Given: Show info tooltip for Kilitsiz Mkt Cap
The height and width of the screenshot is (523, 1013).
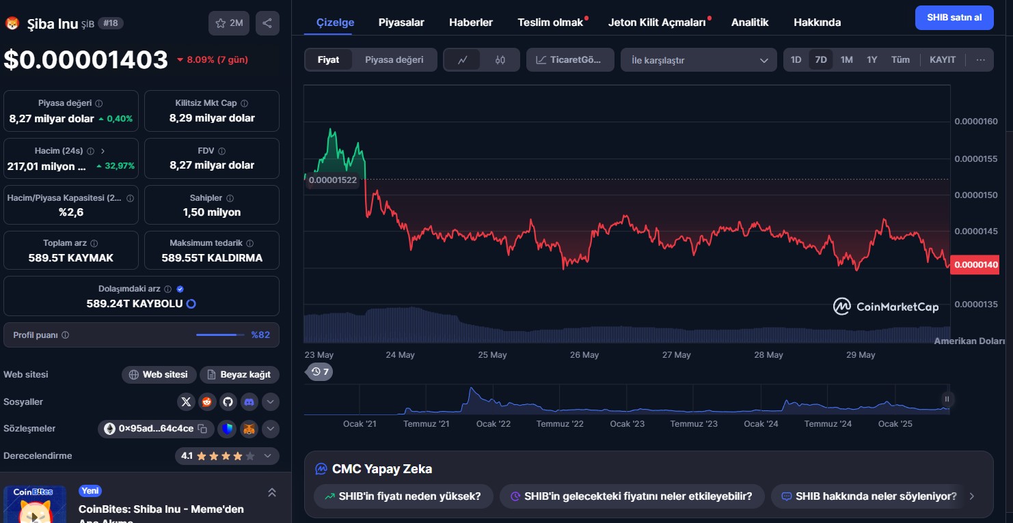Looking at the screenshot, I should coord(244,104).
